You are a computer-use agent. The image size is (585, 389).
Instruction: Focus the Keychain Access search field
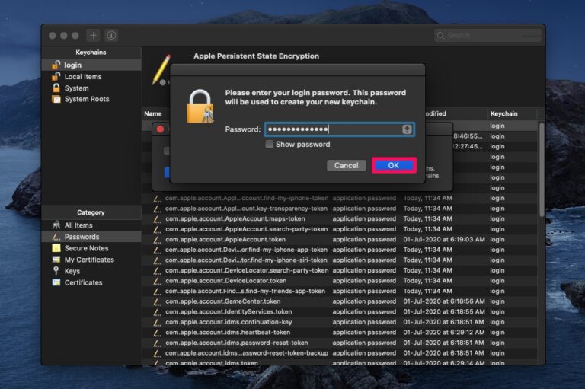click(487, 36)
